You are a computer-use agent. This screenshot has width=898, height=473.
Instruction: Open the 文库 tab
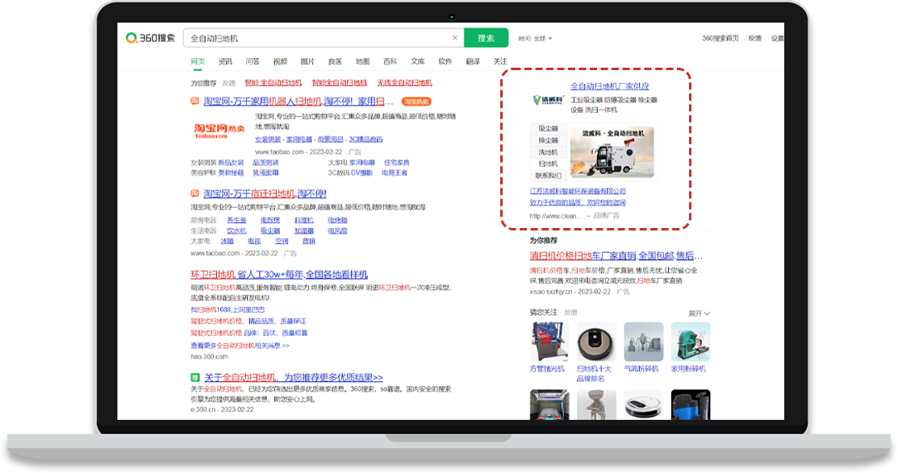417,61
